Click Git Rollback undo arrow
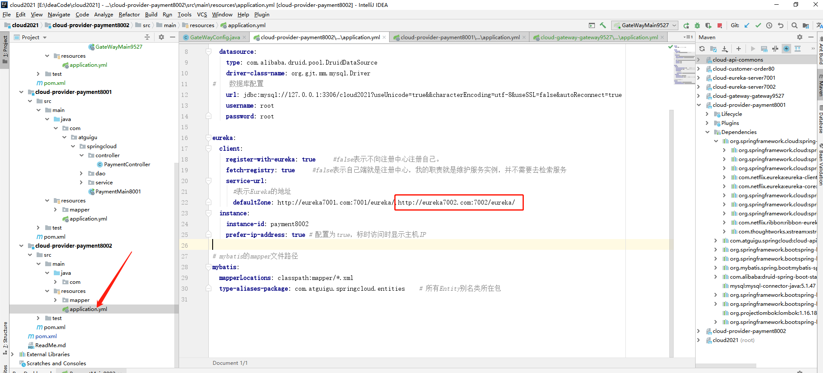The image size is (823, 373). 780,25
